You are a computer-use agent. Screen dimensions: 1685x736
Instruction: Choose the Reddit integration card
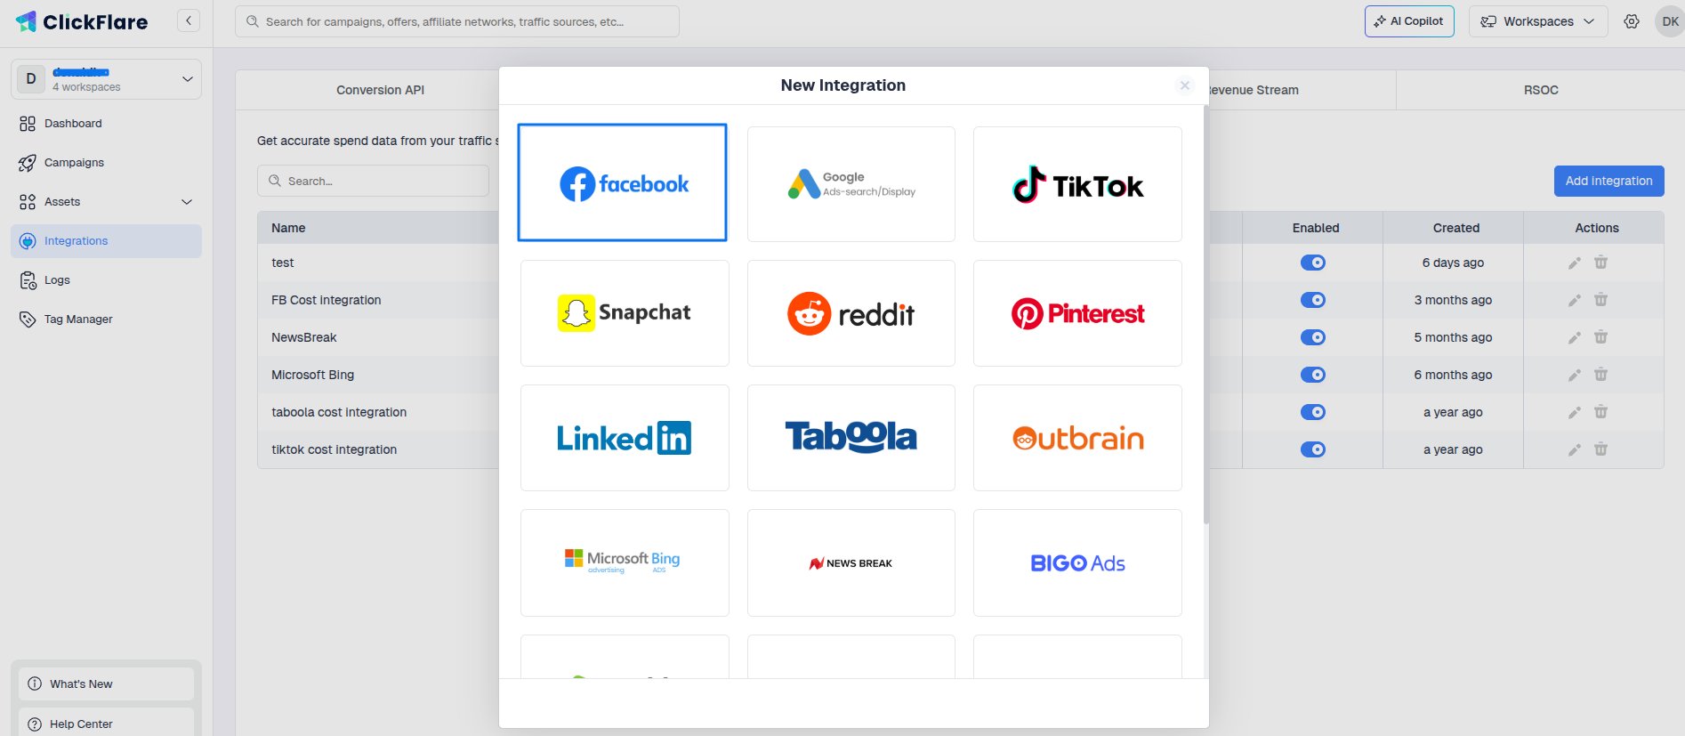[x=851, y=313]
